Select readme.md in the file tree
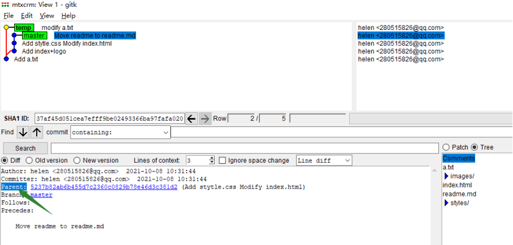The image size is (513, 245). coord(459,194)
